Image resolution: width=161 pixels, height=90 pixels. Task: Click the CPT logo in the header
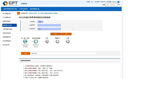pos(10,3)
